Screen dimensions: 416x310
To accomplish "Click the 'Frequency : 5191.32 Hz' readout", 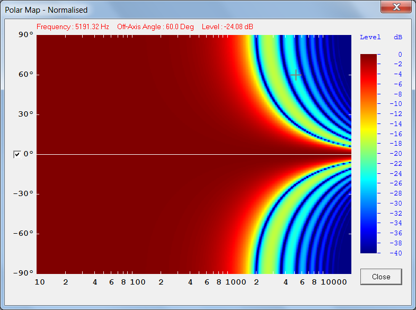I will pos(73,27).
